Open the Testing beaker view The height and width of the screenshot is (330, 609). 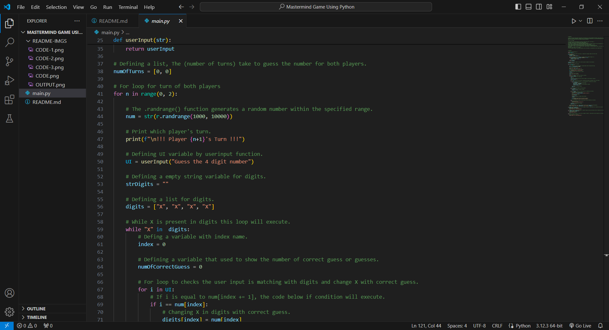10,118
